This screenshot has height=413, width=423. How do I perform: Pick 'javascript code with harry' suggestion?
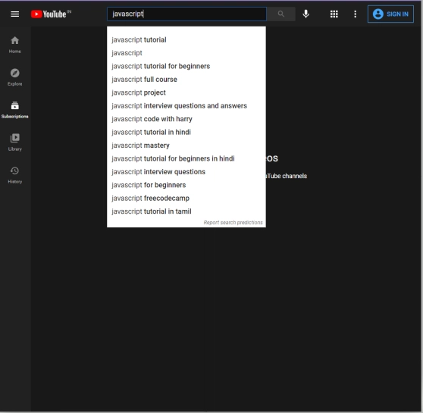click(x=186, y=119)
